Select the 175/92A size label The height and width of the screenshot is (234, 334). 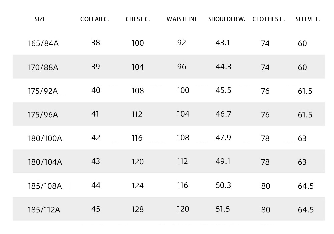(43, 91)
